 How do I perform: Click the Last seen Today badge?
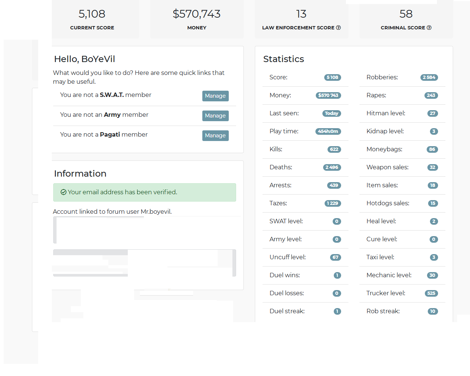[x=332, y=113]
